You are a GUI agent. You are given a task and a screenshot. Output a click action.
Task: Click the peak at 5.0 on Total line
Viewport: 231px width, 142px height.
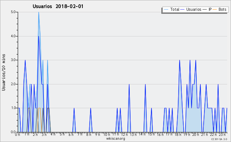tap(38, 12)
